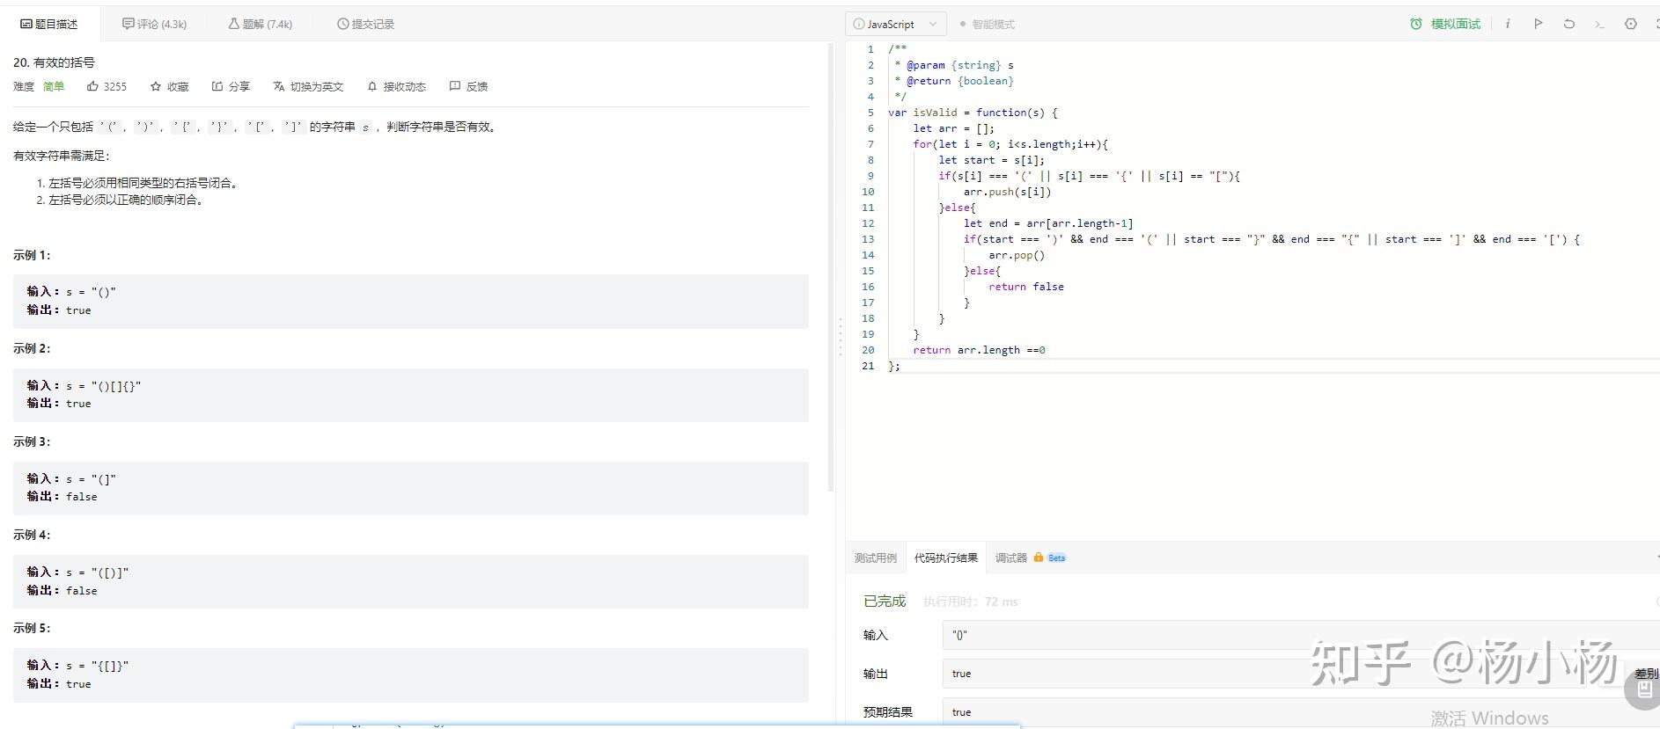Viewport: 1660px width, 729px height.
Task: Click 'return arr.length ==0' code line
Action: tap(979, 350)
